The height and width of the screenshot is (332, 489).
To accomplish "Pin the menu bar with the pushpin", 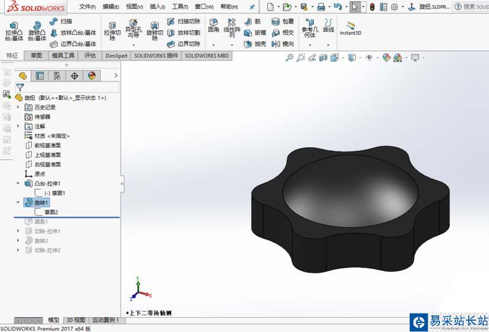I will coord(252,7).
